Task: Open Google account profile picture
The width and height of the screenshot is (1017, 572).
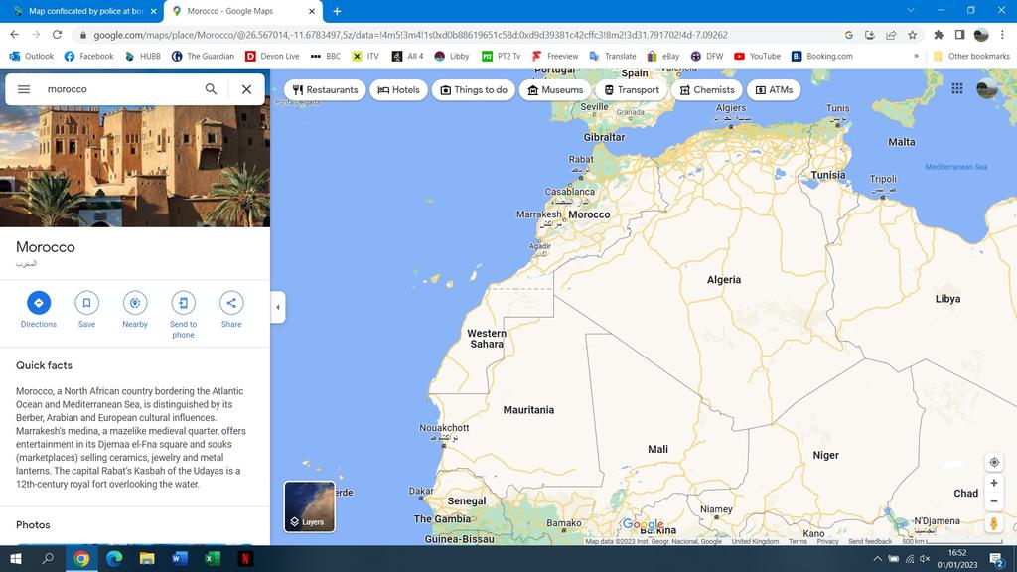Action: coord(986,88)
